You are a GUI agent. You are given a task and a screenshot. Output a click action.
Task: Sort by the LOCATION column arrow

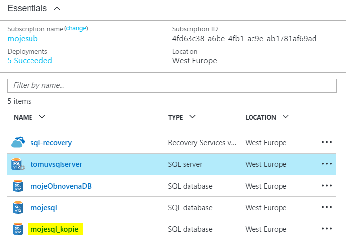click(x=286, y=117)
